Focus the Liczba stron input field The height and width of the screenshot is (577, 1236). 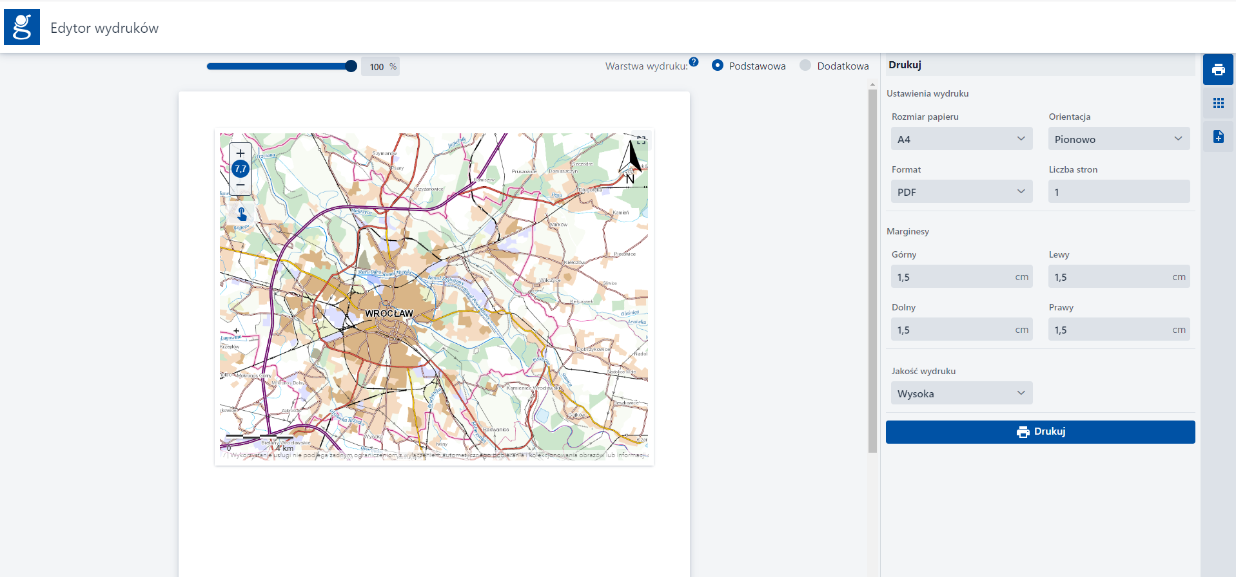point(1119,192)
